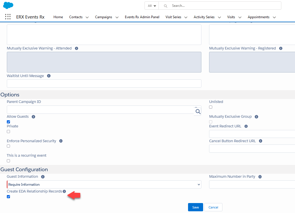
Task: Click info icon next to Guest Information
Action: pos(43,177)
